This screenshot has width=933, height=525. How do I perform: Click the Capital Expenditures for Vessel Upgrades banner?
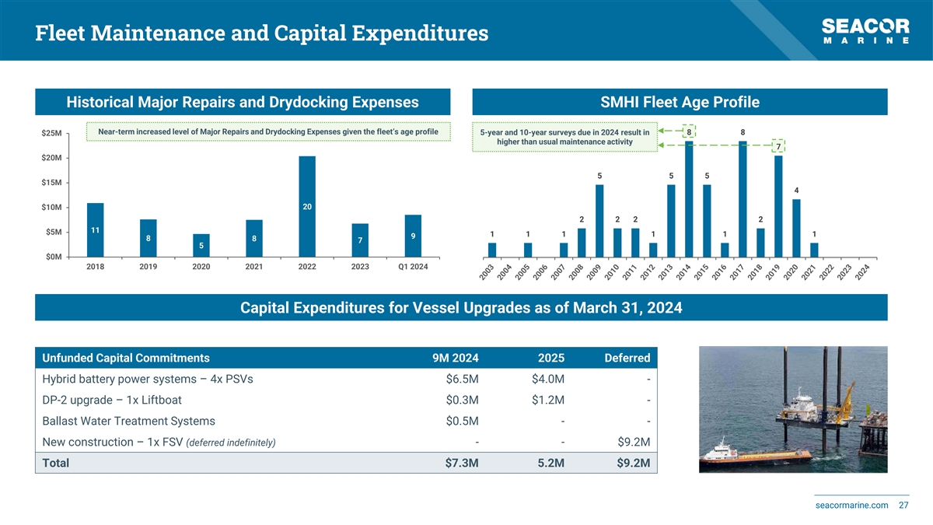[461, 307]
